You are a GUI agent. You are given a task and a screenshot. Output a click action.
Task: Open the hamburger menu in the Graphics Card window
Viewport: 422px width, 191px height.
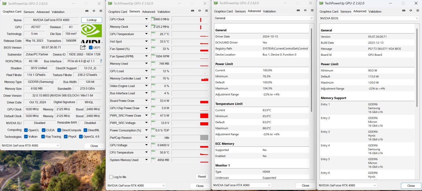[101, 11]
